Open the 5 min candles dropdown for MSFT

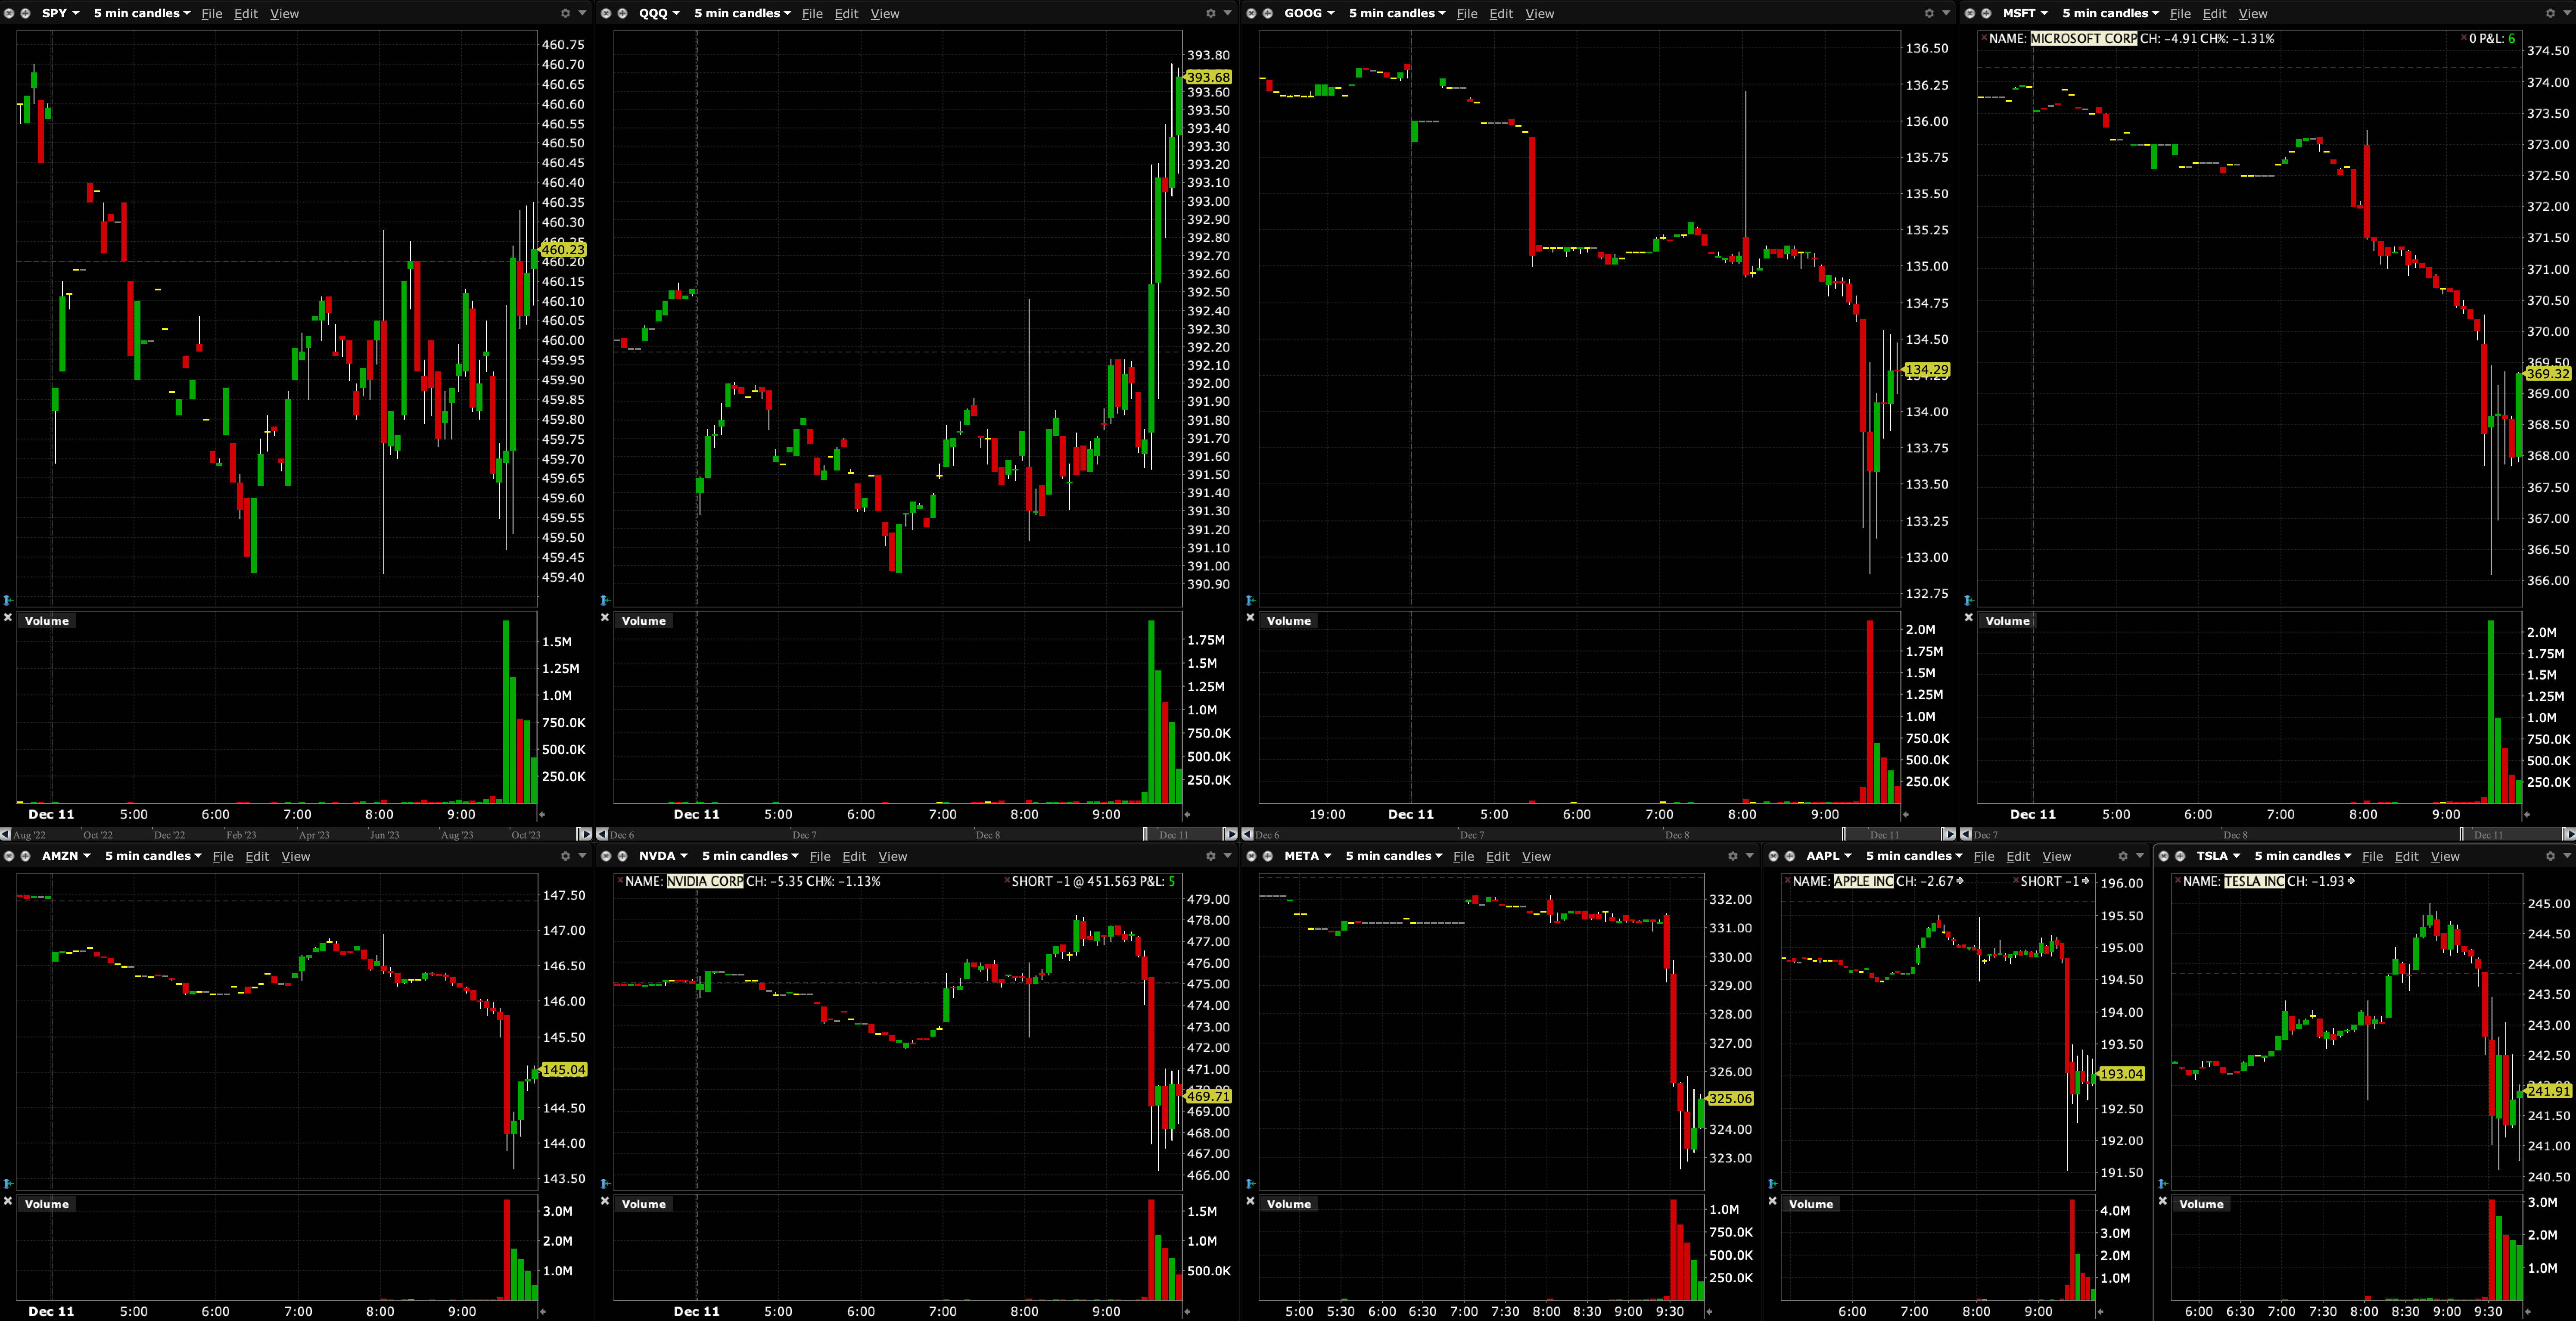tap(2109, 13)
